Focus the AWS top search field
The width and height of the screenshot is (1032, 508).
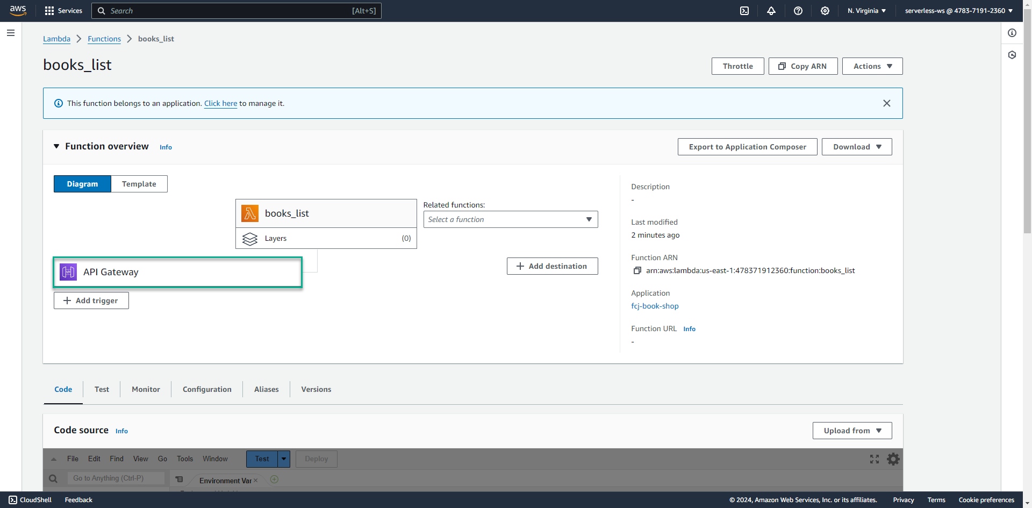(236, 11)
